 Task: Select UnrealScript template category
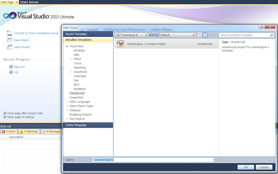(77, 93)
